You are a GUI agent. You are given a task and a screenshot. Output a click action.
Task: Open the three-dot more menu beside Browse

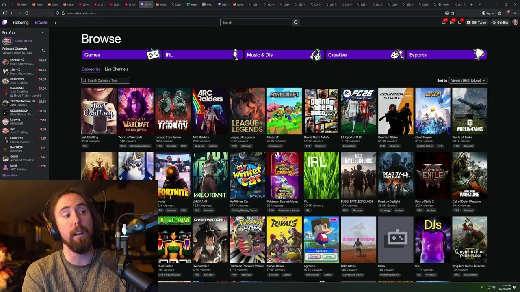[55, 22]
